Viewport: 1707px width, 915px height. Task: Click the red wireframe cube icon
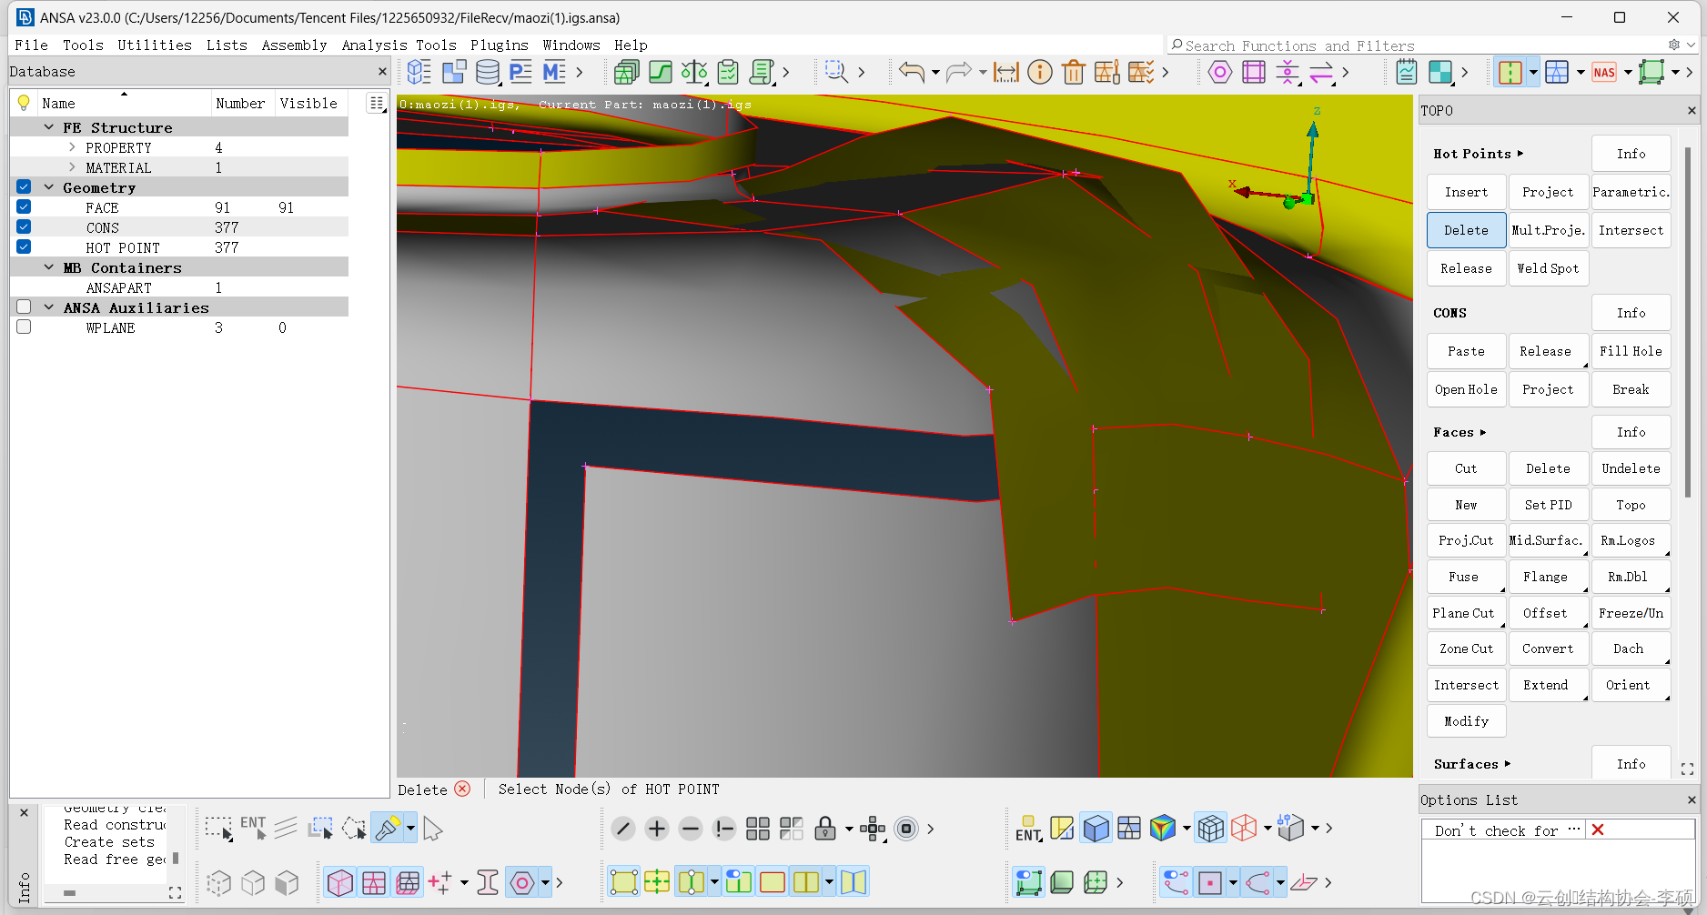(1243, 829)
